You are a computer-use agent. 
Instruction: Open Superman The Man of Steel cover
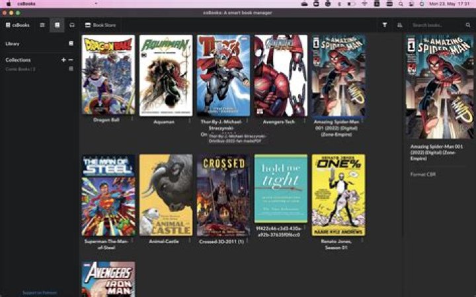pyautogui.click(x=108, y=195)
